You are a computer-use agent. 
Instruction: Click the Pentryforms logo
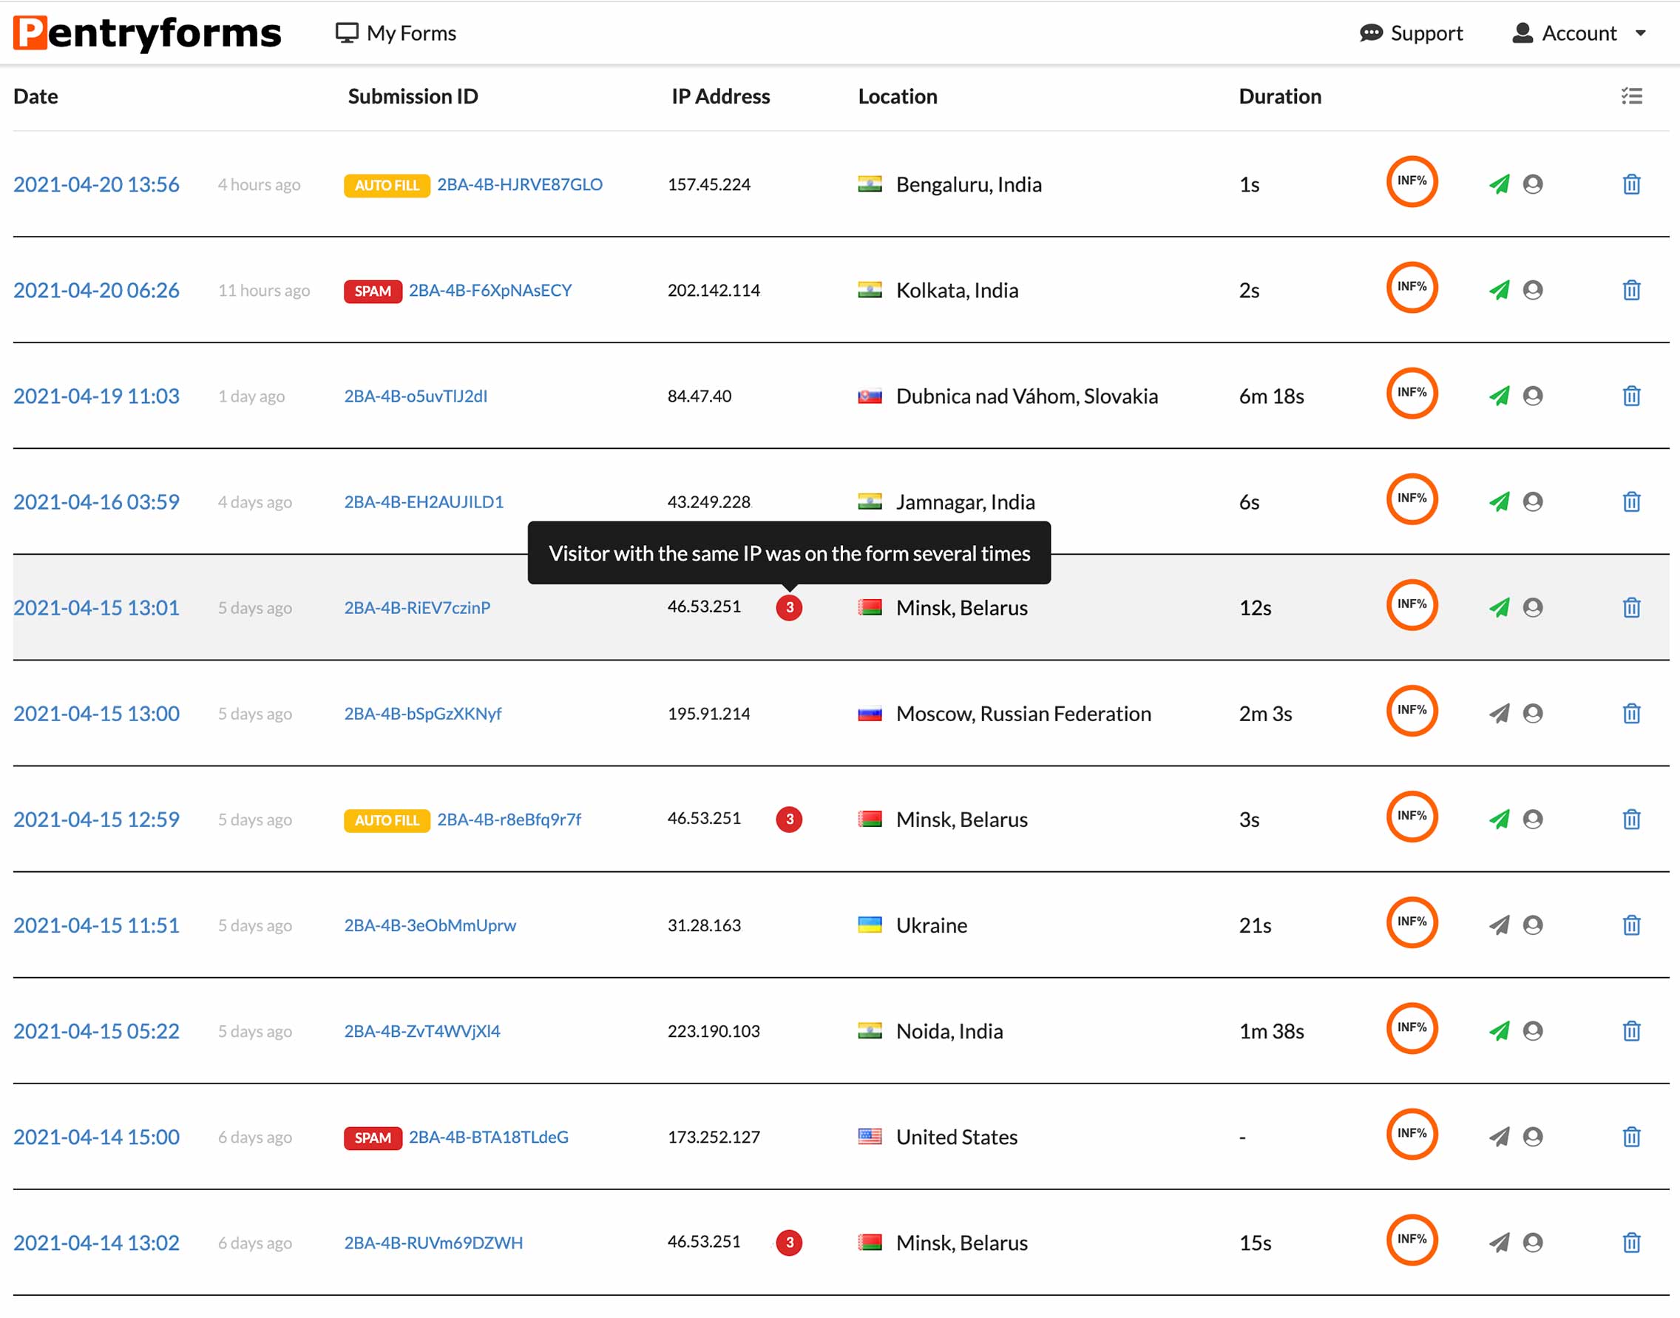pyautogui.click(x=147, y=33)
